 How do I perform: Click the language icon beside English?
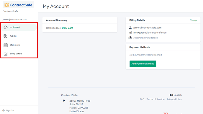(171, 95)
